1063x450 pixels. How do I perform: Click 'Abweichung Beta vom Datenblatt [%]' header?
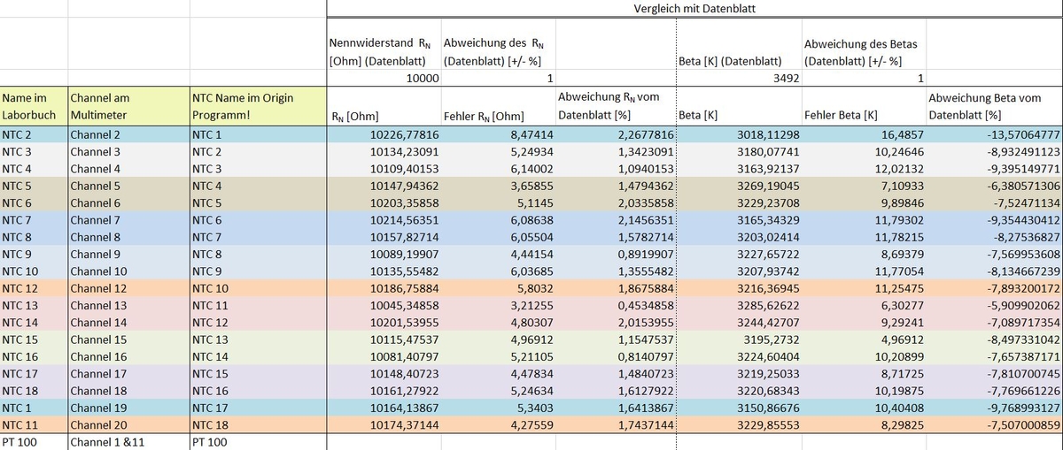pos(994,106)
